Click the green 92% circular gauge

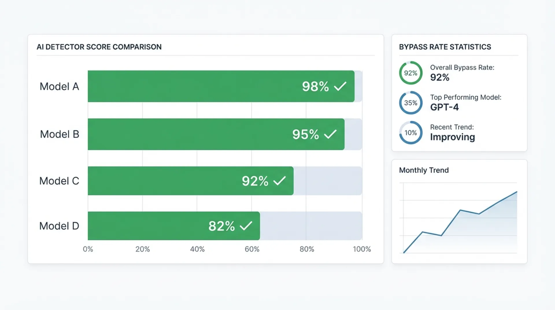[x=410, y=73]
